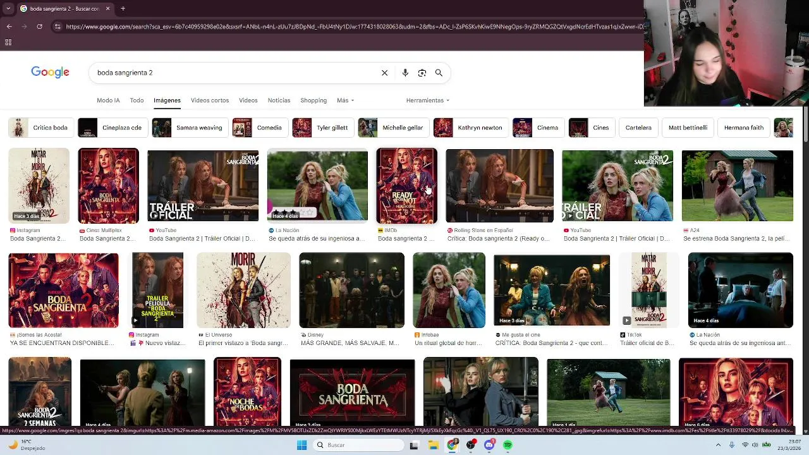Start voice search with microphone icon
This screenshot has height=455, width=809.
[x=405, y=73]
